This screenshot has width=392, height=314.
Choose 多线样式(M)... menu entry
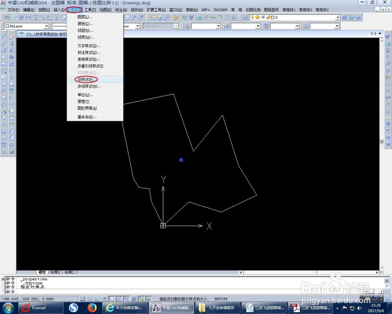coord(95,86)
